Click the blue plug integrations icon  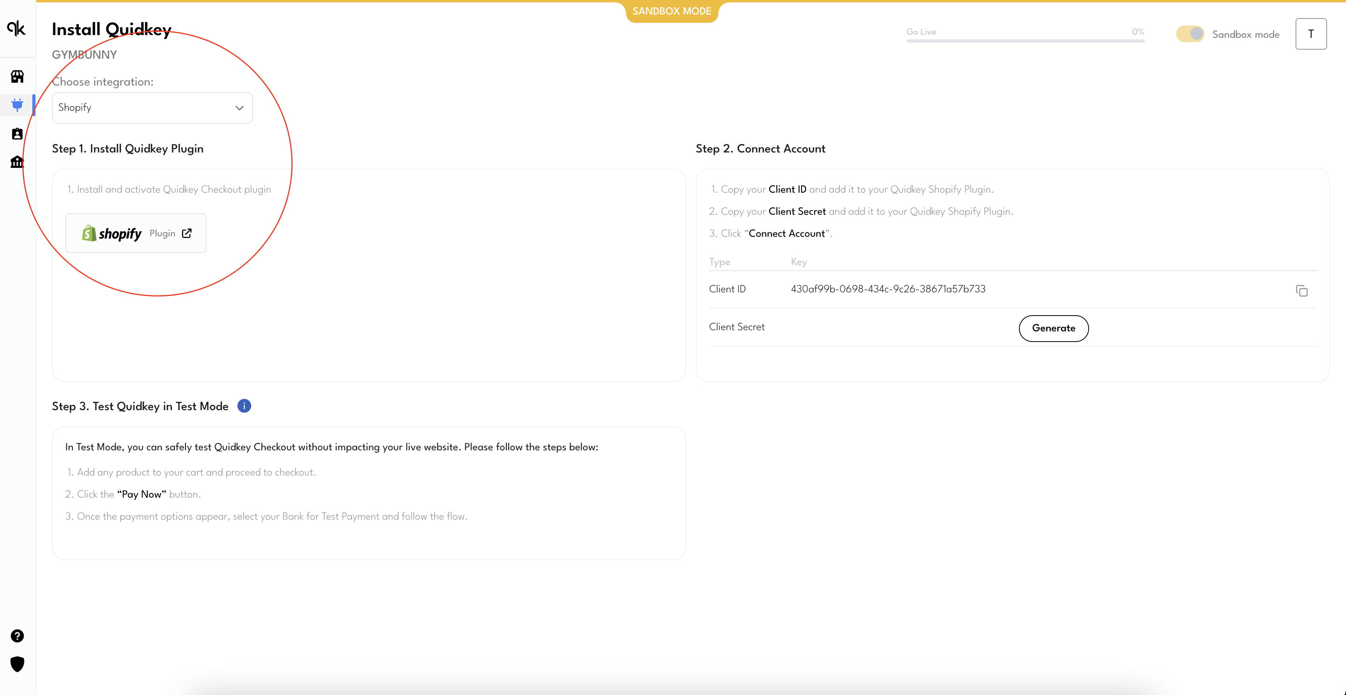(17, 104)
